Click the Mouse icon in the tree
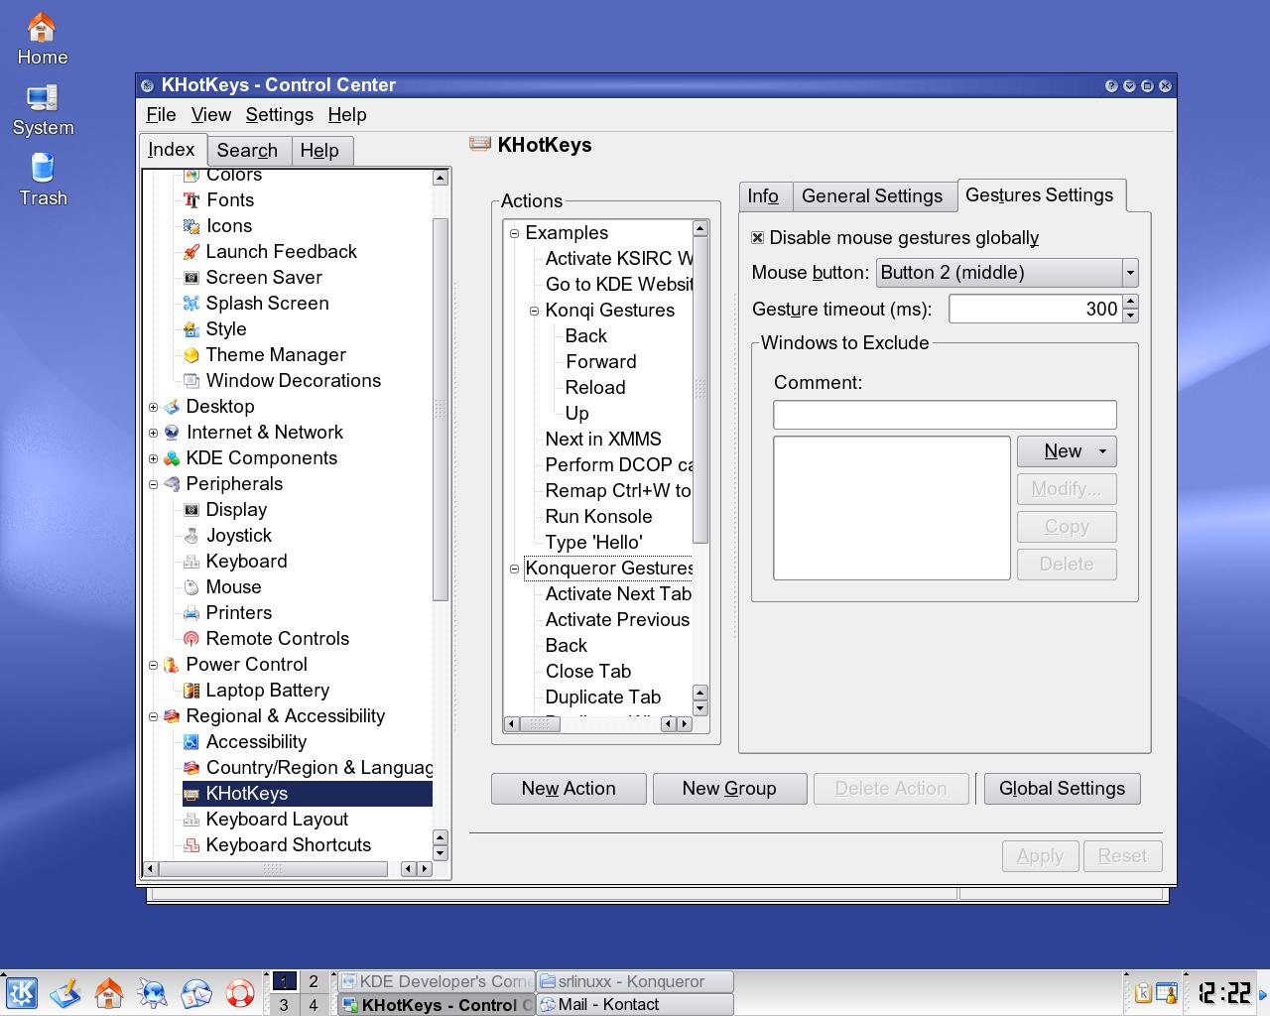The image size is (1270, 1016). click(x=191, y=587)
